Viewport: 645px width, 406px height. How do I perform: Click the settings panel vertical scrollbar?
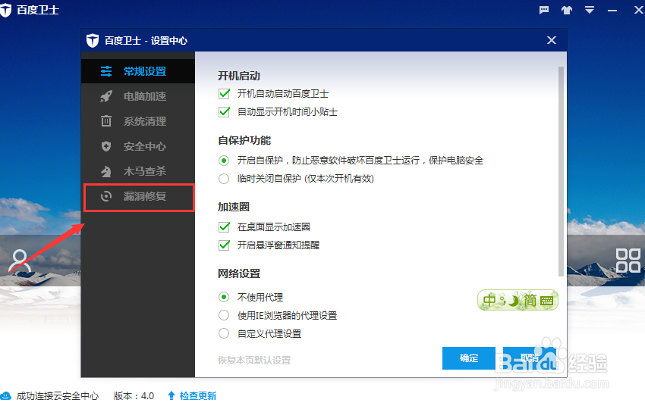(561, 171)
